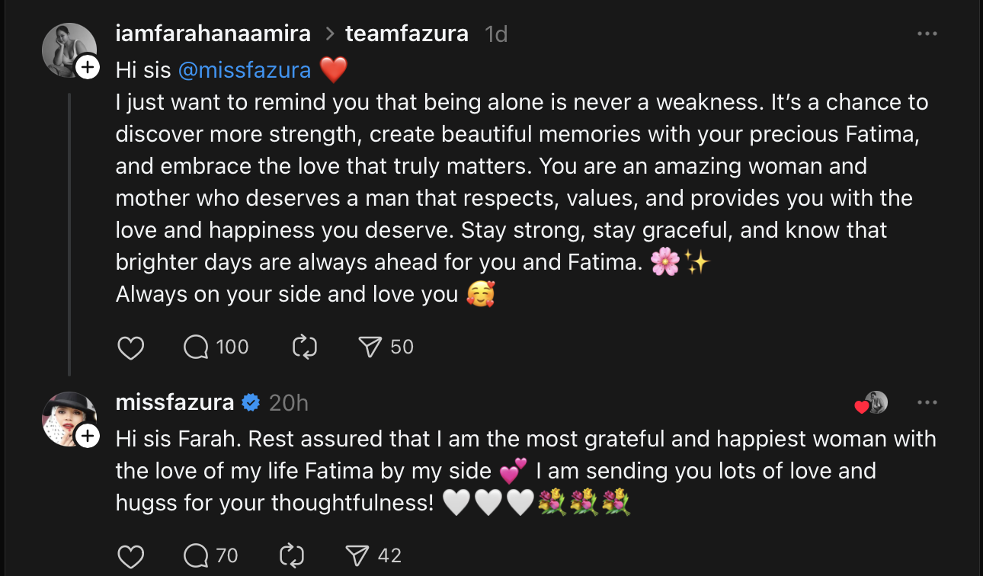Like missfazura's reply with the heart icon

click(x=130, y=556)
